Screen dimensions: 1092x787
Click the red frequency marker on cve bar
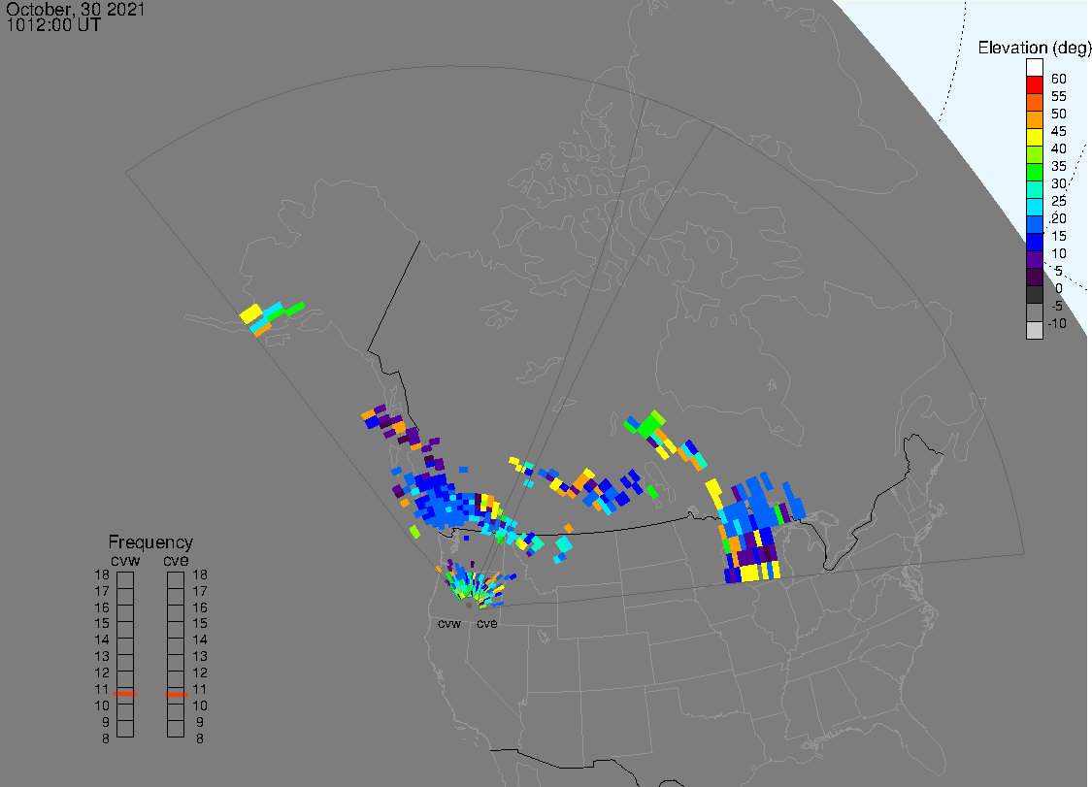pyautogui.click(x=177, y=694)
